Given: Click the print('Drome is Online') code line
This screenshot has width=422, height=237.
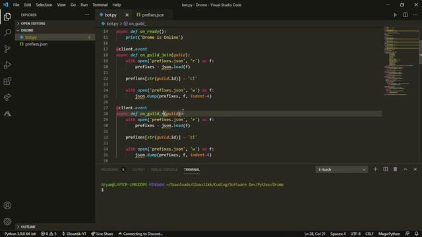Looking at the screenshot, I should tap(154, 38).
